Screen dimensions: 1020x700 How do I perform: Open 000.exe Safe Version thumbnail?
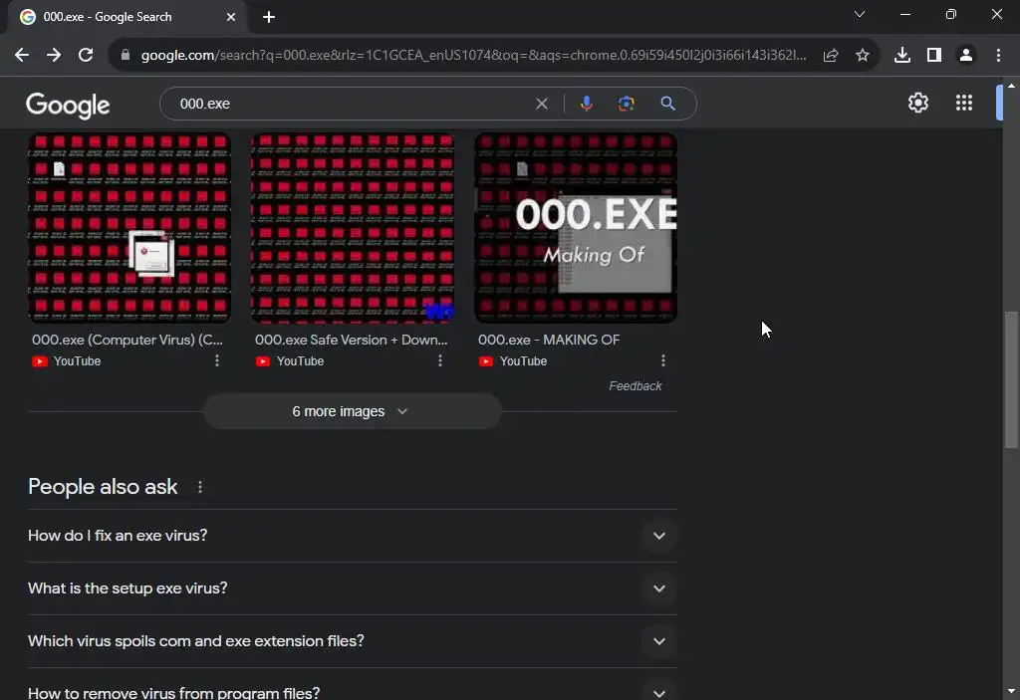[353, 228]
